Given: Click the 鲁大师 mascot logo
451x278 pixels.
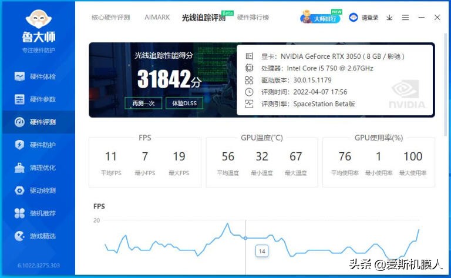Looking at the screenshot, I should 39,19.
